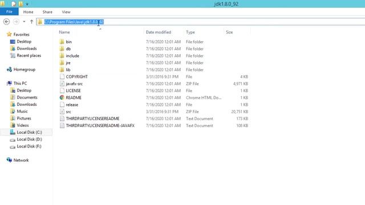Click the 173 KB size of THIRDPARTYLICENSEREADME

coord(242,118)
